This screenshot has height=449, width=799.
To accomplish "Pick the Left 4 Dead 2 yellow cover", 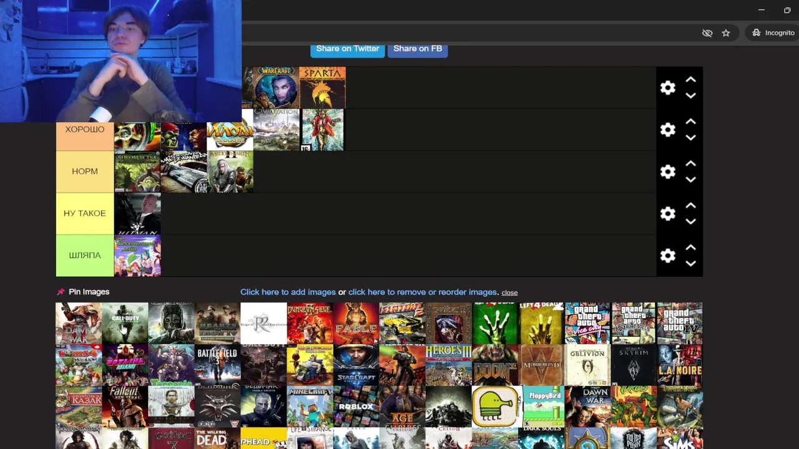I will (541, 323).
